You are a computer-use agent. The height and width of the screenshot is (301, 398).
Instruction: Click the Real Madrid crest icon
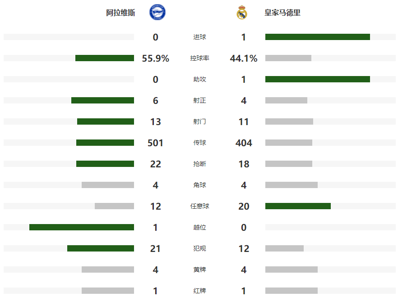[242, 13]
